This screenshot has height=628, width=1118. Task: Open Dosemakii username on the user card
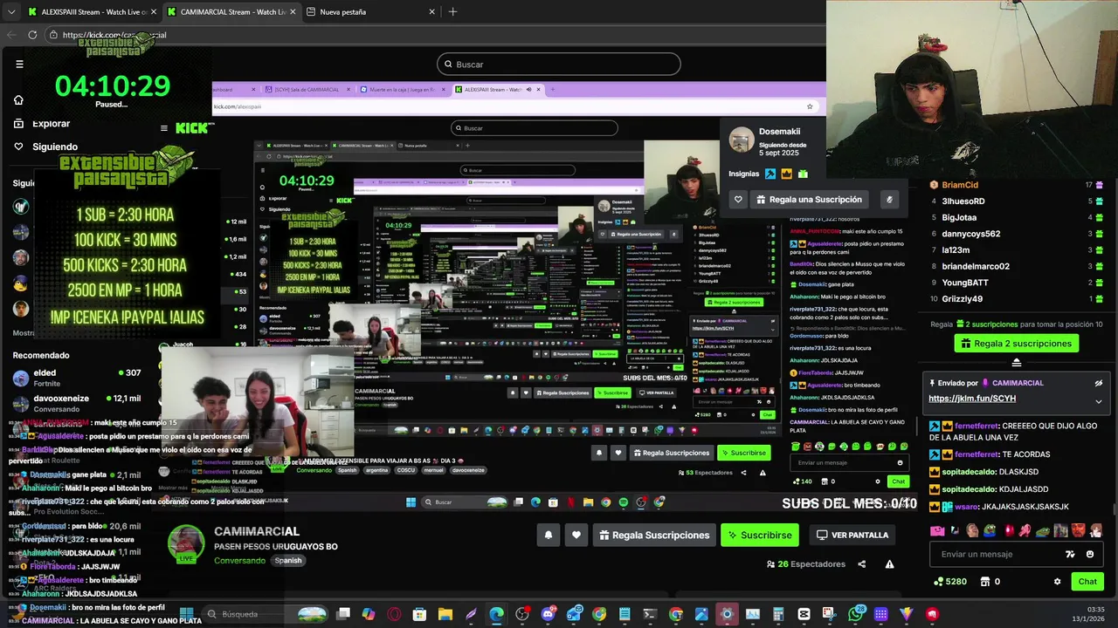click(x=779, y=132)
